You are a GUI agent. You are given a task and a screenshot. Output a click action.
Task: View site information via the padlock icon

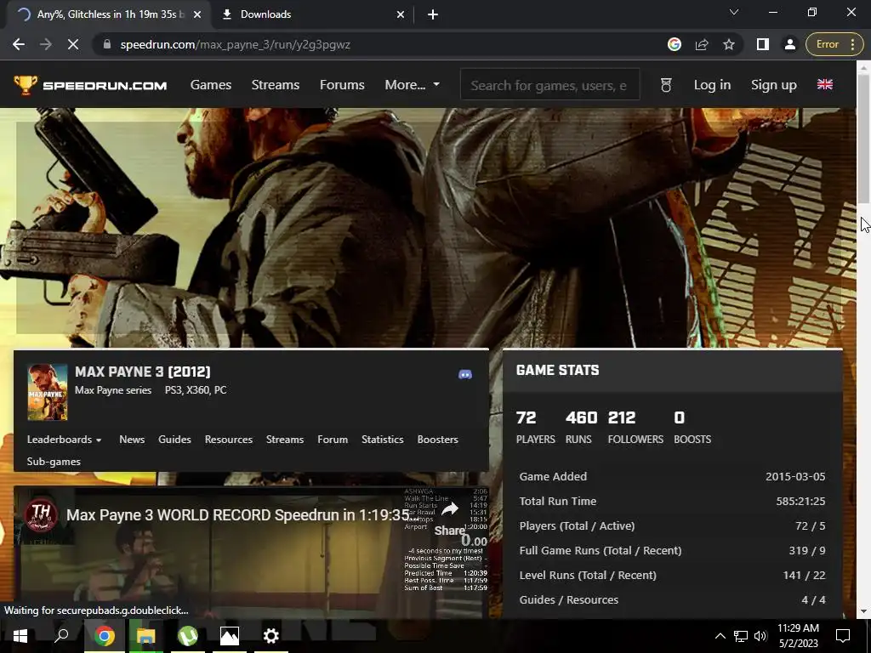(106, 44)
